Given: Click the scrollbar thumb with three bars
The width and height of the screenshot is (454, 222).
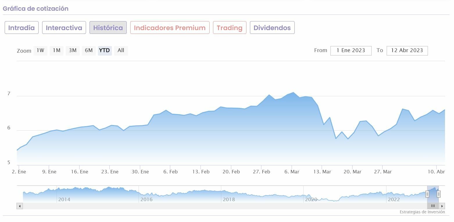Looking at the screenshot, I should [x=433, y=206].
